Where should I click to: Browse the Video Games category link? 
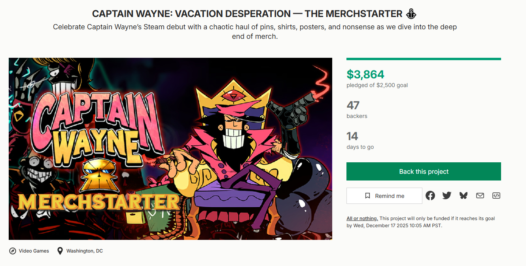point(34,251)
